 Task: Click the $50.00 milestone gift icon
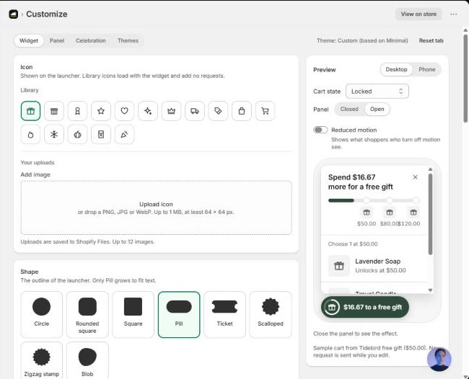[367, 213]
